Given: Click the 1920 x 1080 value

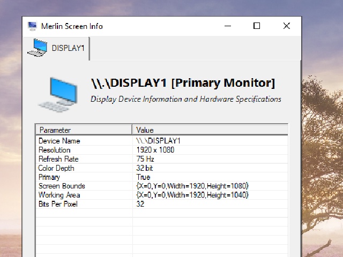Looking at the screenshot, I should point(155,150).
